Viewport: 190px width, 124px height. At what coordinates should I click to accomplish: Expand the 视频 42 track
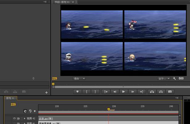25,118
